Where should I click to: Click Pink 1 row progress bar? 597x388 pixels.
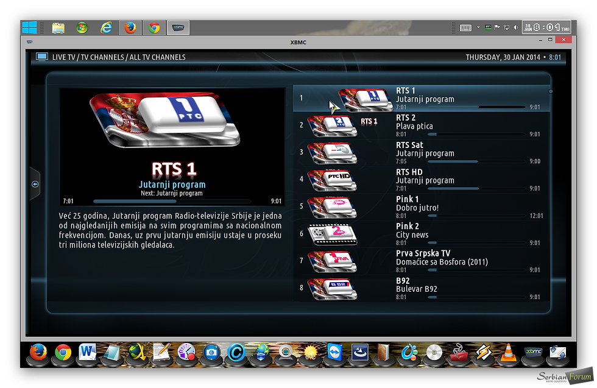[476, 216]
